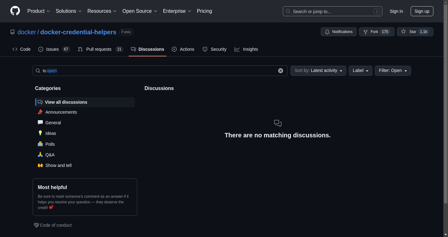Viewport: 448px width, 237px height.
Task: Go to the GitHub homepage logo
Action: click(15, 11)
